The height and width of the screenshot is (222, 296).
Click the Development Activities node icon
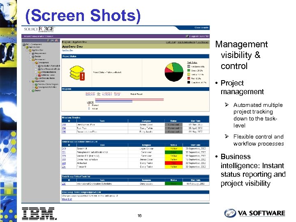click(x=36, y=88)
